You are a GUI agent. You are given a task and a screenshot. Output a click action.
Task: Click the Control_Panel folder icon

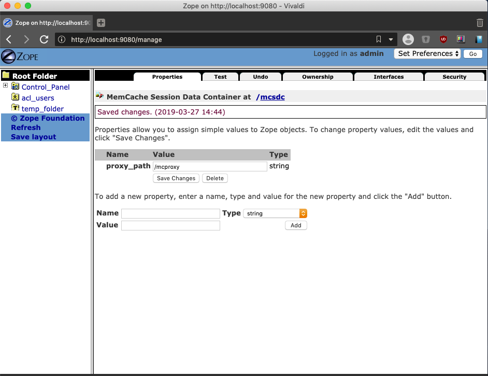(15, 86)
